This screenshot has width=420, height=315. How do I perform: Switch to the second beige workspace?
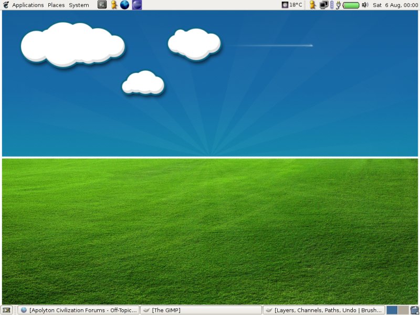(x=403, y=310)
